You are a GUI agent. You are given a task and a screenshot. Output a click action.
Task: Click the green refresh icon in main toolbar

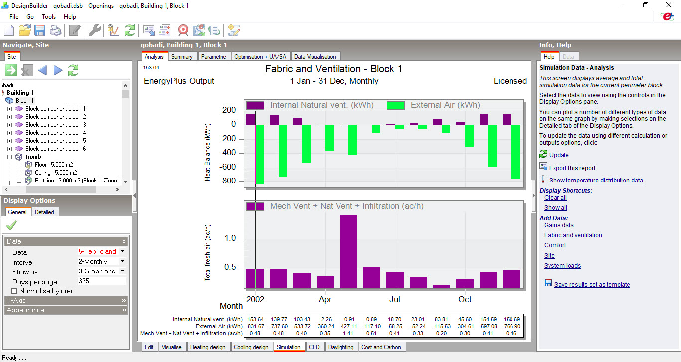click(x=130, y=30)
